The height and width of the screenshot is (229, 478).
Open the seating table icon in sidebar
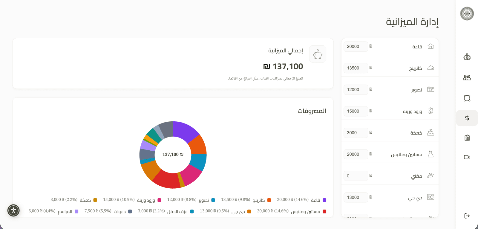coord(467,98)
